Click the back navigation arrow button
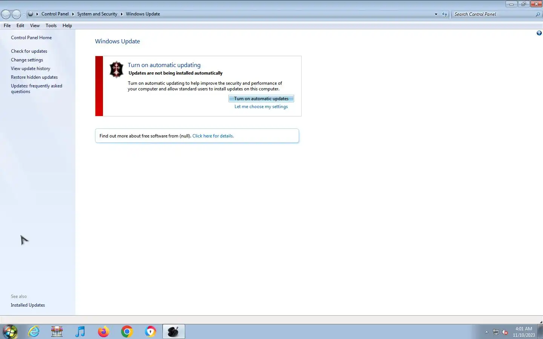543x339 pixels. [x=6, y=14]
